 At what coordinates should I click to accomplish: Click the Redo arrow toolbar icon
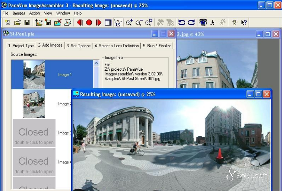click(x=191, y=23)
